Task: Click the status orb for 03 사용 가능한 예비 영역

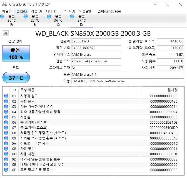Action: click(6, 106)
